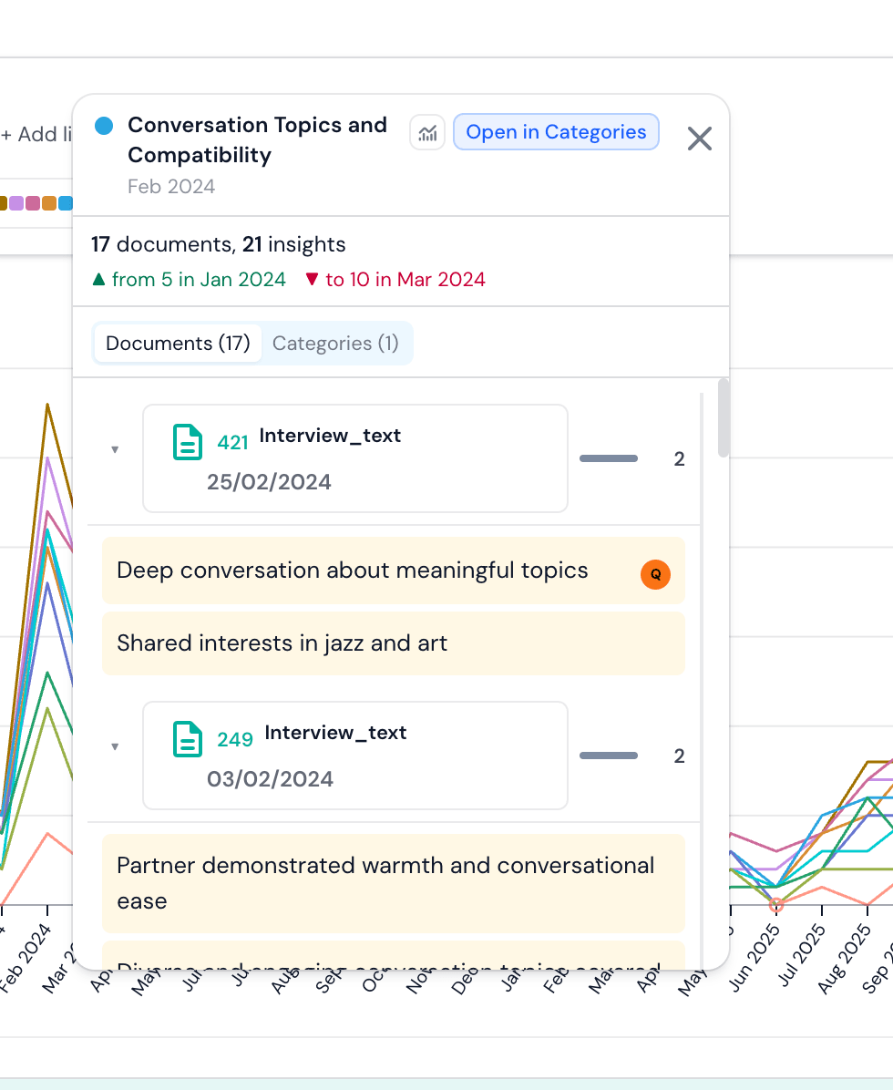
Task: Select the orange legend color swatch
Action: tap(49, 203)
